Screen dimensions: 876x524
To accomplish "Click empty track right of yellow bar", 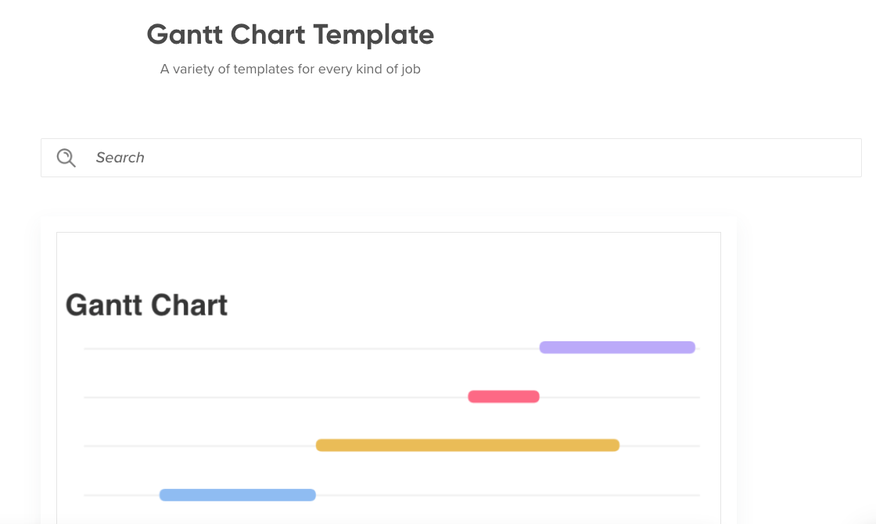I will 659,446.
